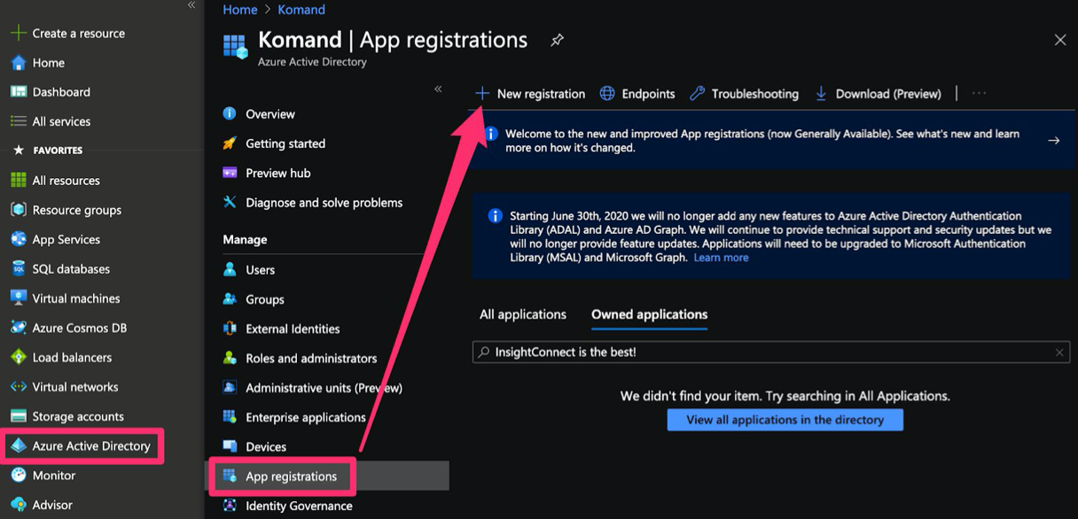Open SQL databases icon
Image resolution: width=1078 pixels, height=519 pixels.
pos(18,269)
